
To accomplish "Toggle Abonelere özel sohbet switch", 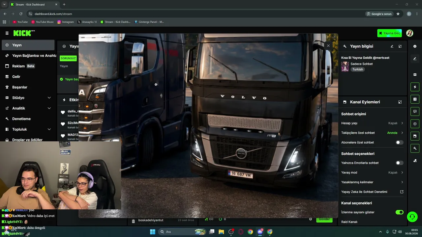I will 399,143.
